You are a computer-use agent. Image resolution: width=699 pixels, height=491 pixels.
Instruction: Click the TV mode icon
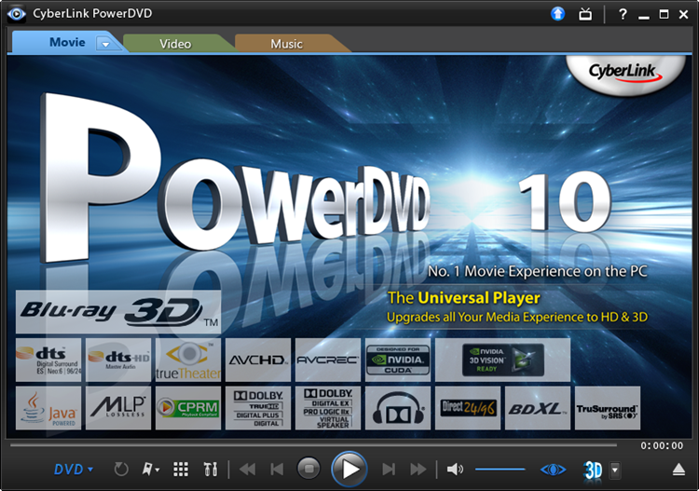pos(585,14)
